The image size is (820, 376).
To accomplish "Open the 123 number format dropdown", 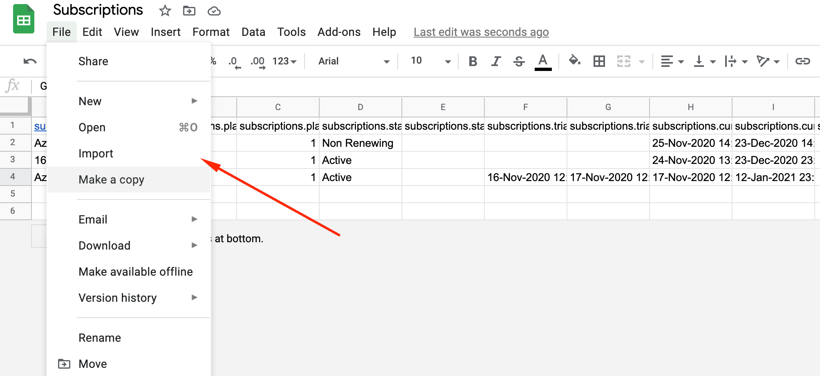I will (x=285, y=61).
